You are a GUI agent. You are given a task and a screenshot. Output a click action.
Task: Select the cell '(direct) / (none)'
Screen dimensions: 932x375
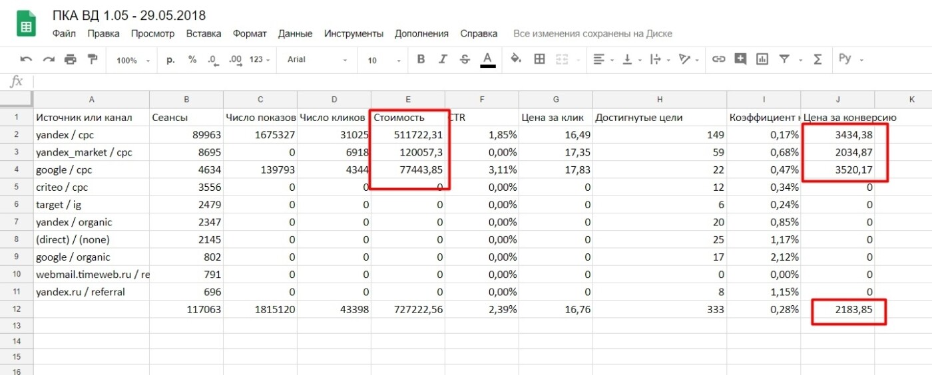point(91,239)
